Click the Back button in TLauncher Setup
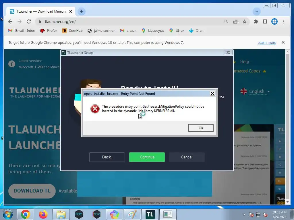 coord(107,157)
